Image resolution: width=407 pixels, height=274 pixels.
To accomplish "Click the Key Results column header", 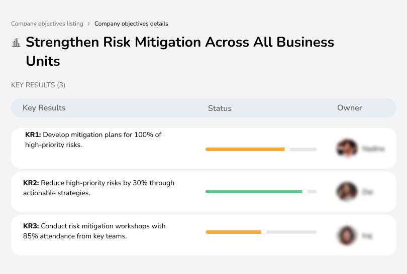I will (44, 108).
